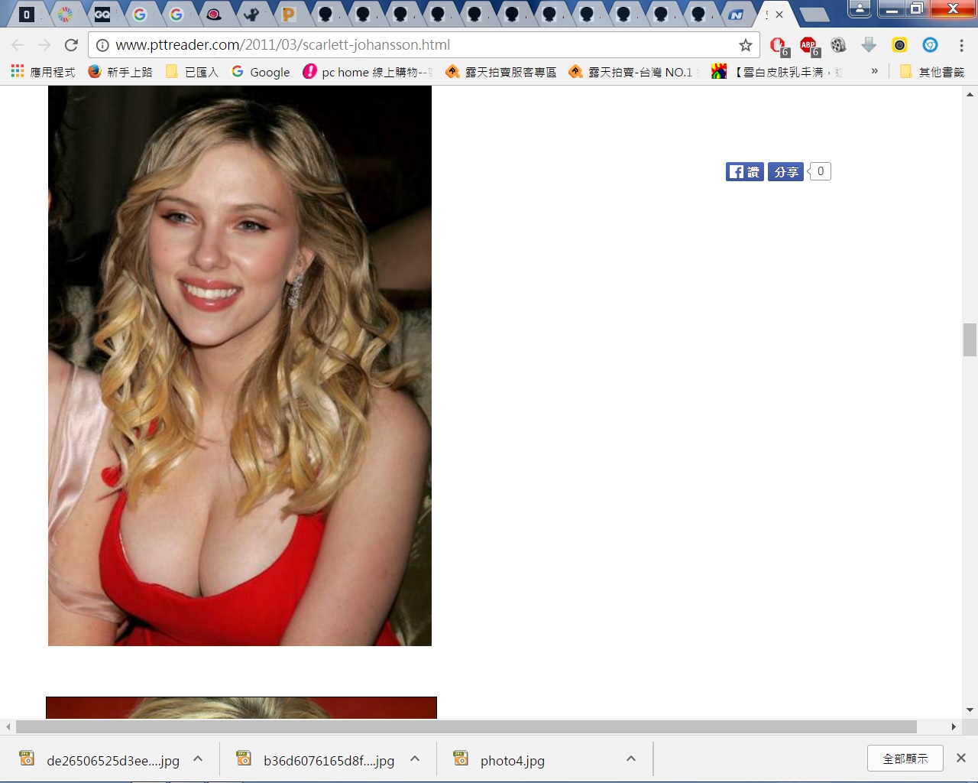Screen dimensions: 978x783
Task: Open the yellow circle extension
Action: 899,45
